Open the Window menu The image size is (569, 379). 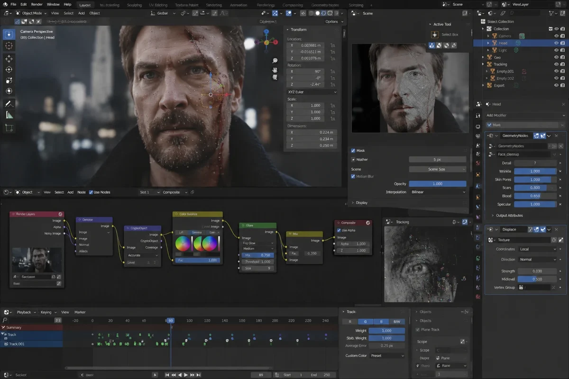pyautogui.click(x=53, y=4)
